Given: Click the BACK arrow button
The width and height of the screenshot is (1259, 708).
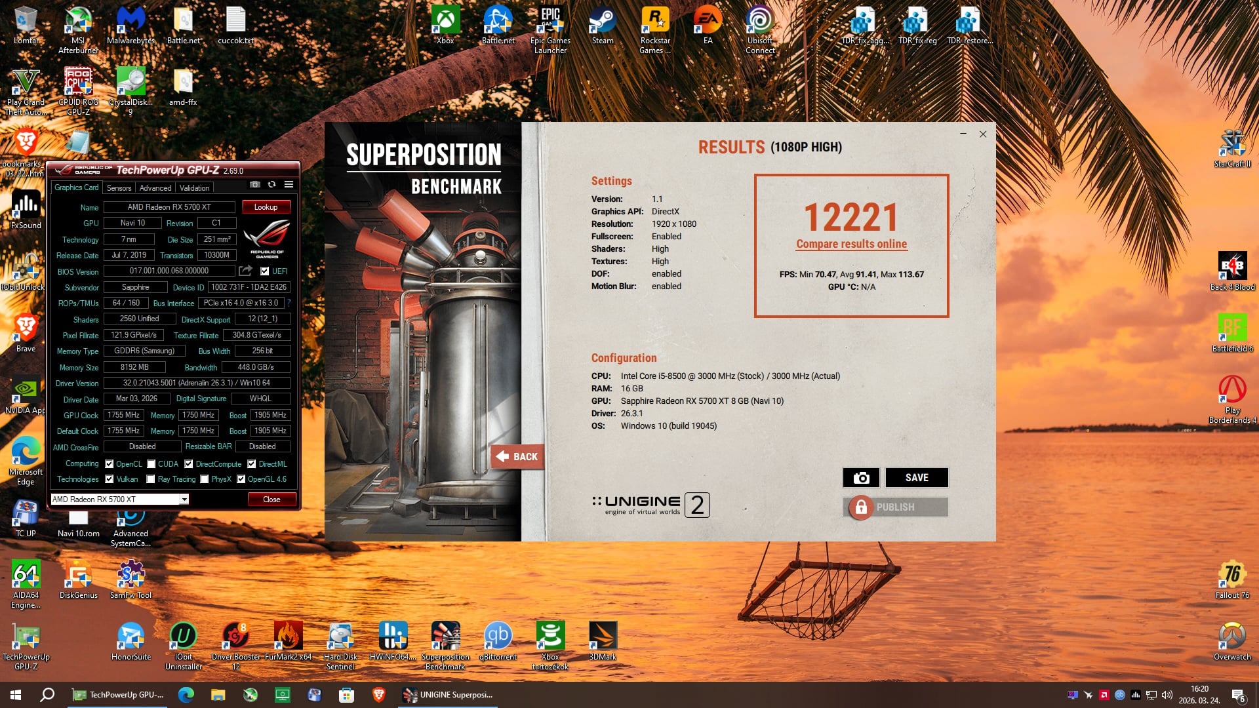Looking at the screenshot, I should click(517, 456).
